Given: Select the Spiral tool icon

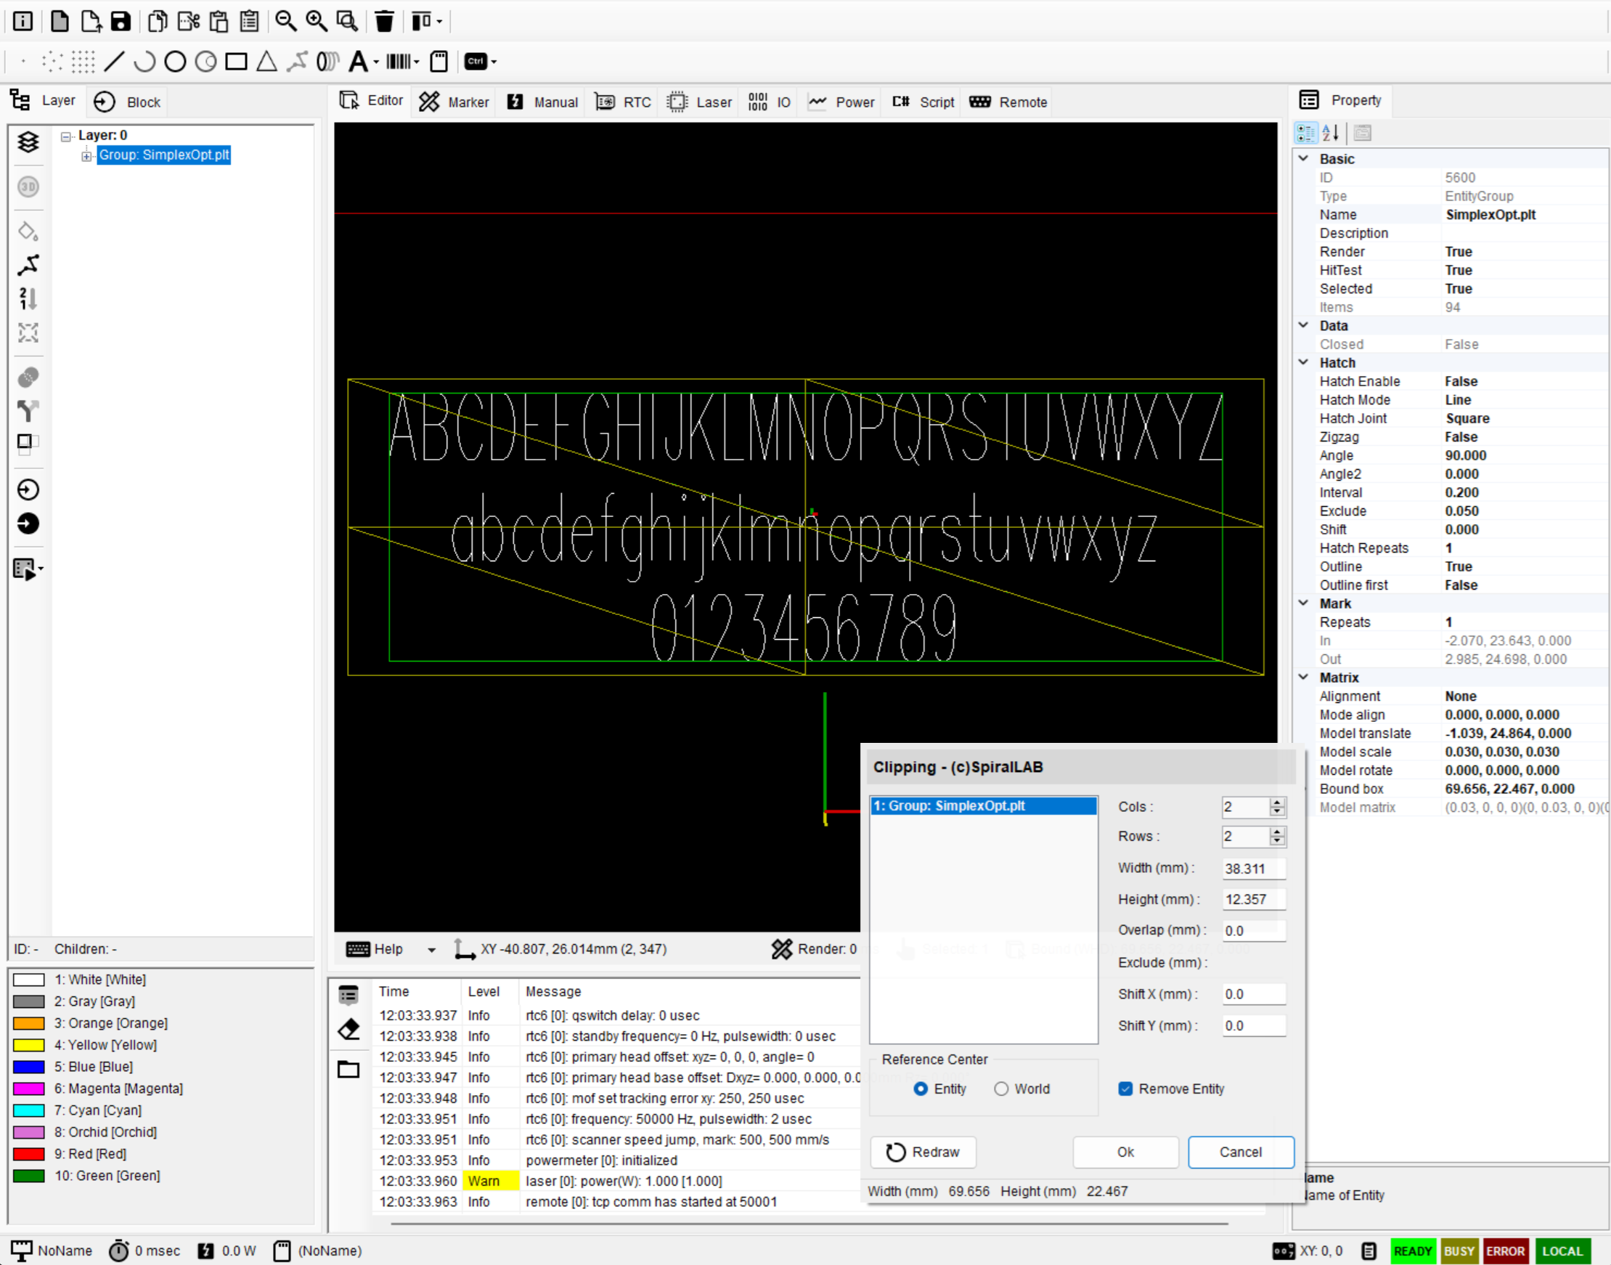Looking at the screenshot, I should coord(327,62).
